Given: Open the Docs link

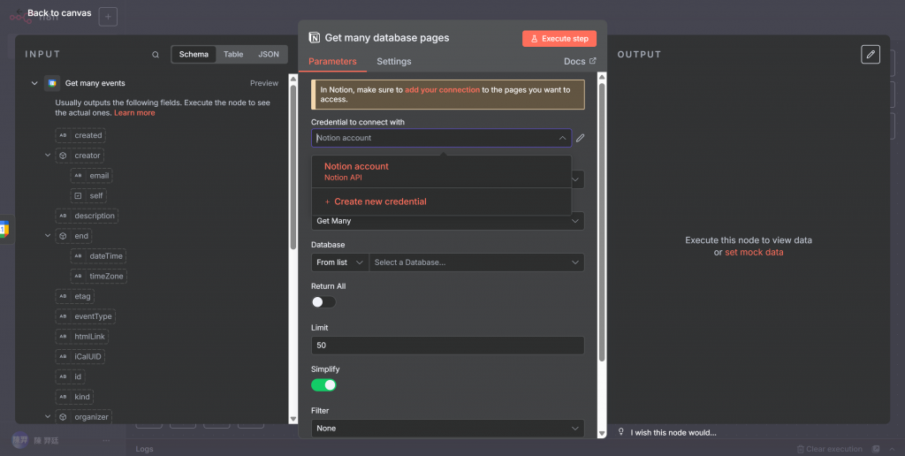Looking at the screenshot, I should (x=580, y=61).
